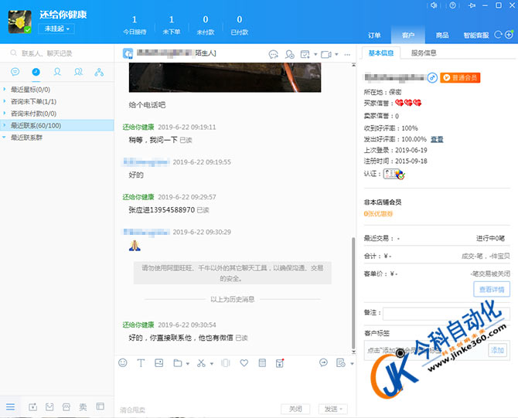Image resolution: width=518 pixels, height=418 pixels.
Task: Click the 未付款 counter
Action: 206,25
